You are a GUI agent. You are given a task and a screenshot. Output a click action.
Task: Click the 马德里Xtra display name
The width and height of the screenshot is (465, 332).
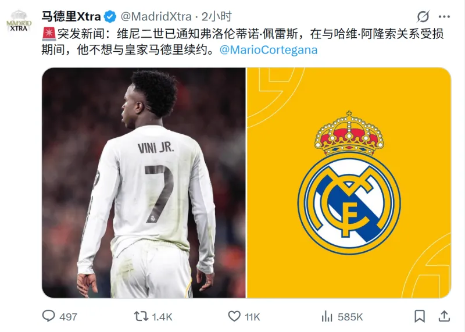71,17
